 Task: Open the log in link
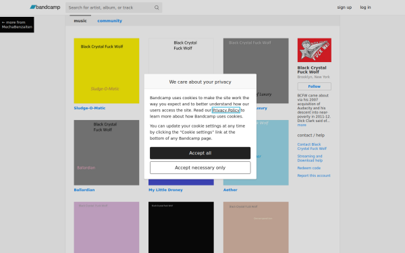tap(365, 7)
